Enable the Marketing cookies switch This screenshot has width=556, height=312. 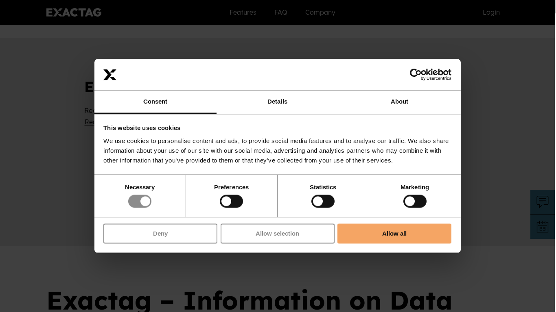(x=415, y=201)
